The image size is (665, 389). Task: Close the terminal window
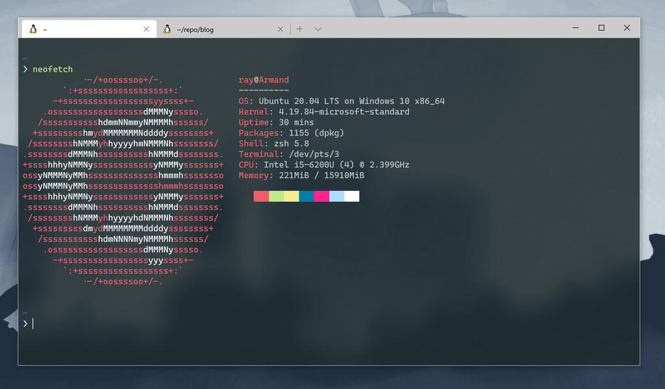[627, 28]
